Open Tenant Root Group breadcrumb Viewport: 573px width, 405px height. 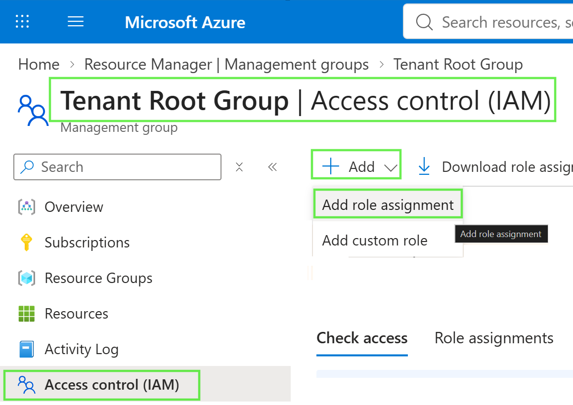tap(458, 64)
